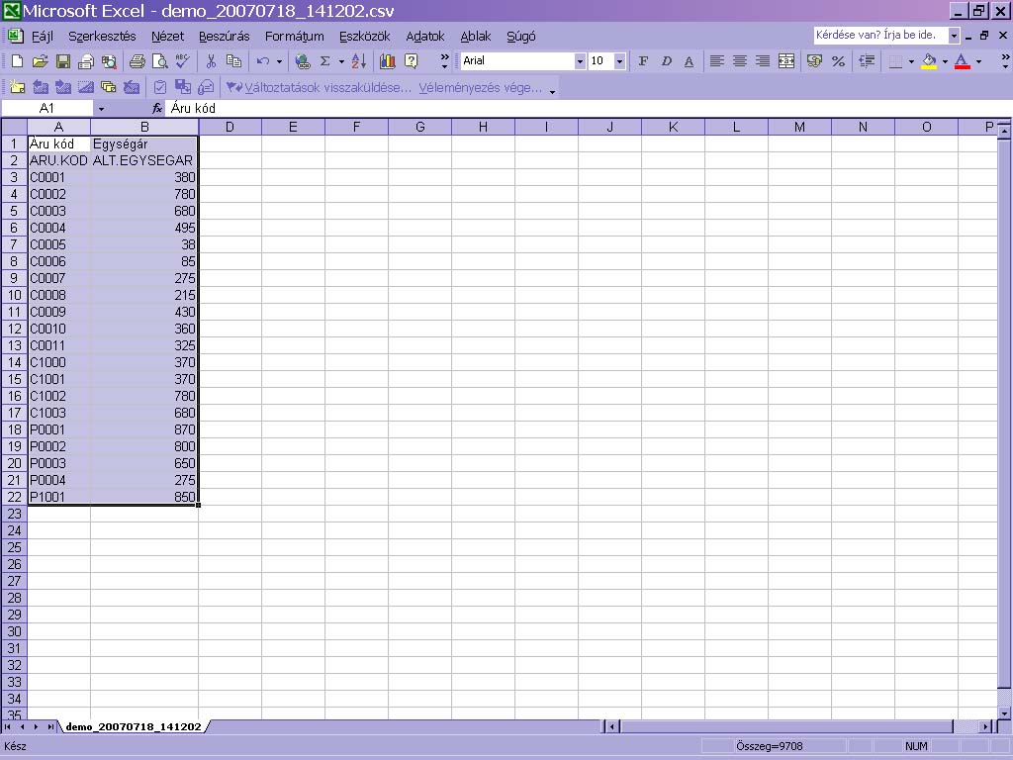
Task: Open the font size dropdown
Action: click(x=619, y=61)
